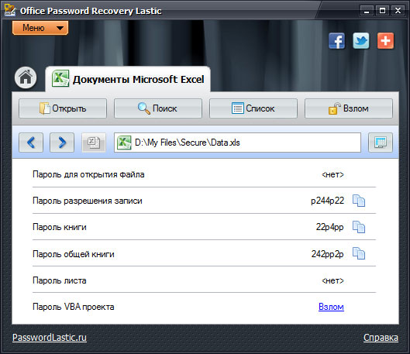Click the Взлом link for VBA project
Viewport: 410px width, 354px height.
331,307
